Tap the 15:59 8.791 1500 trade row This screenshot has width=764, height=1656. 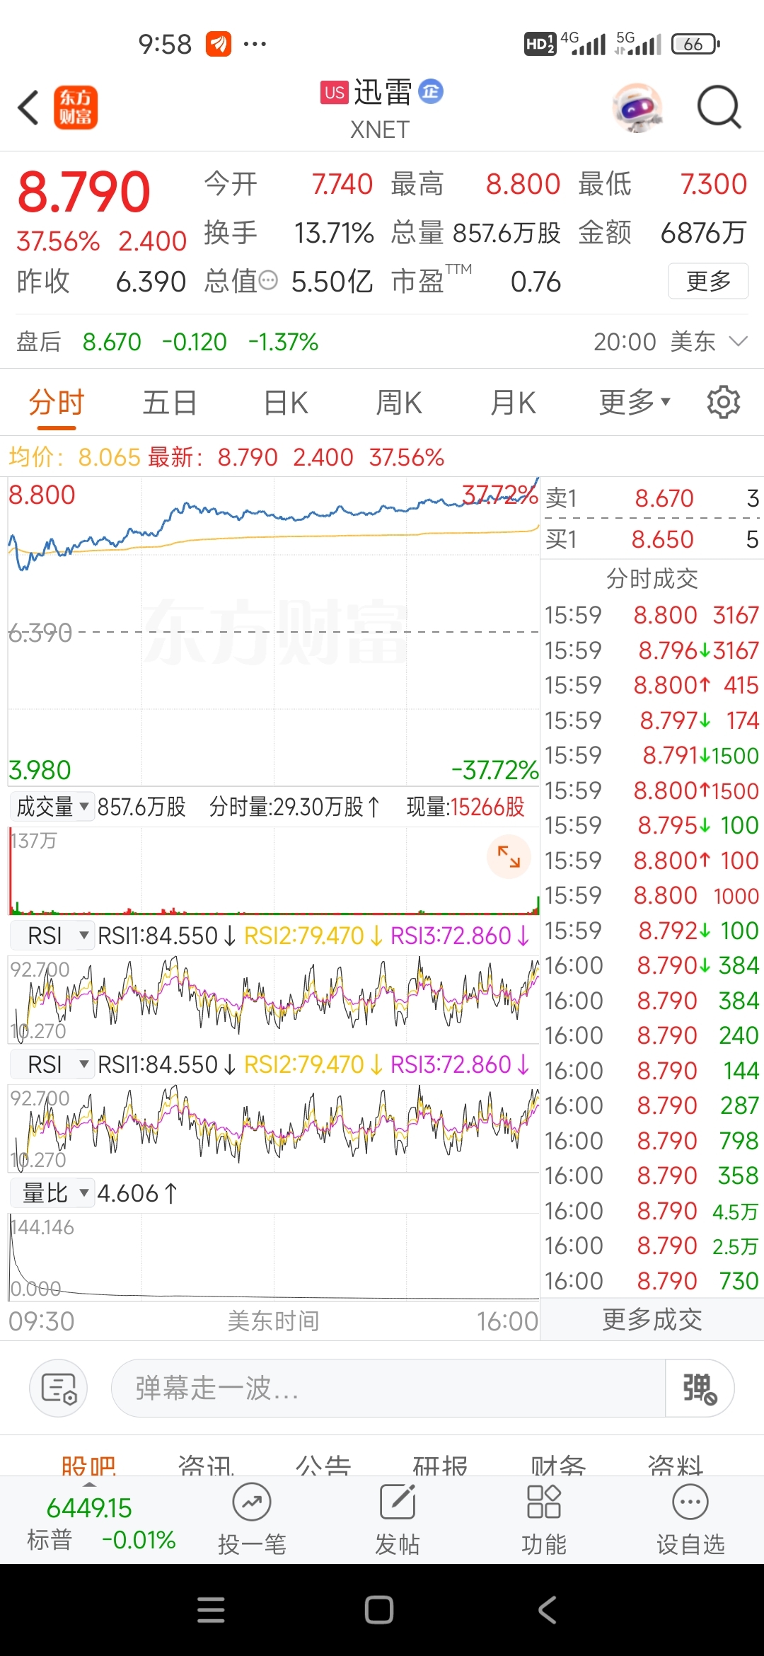652,755
